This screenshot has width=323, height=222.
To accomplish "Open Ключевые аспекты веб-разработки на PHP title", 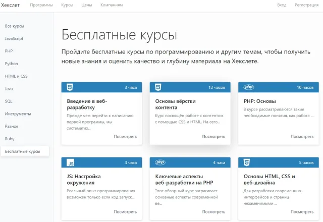I will coord(184,180).
